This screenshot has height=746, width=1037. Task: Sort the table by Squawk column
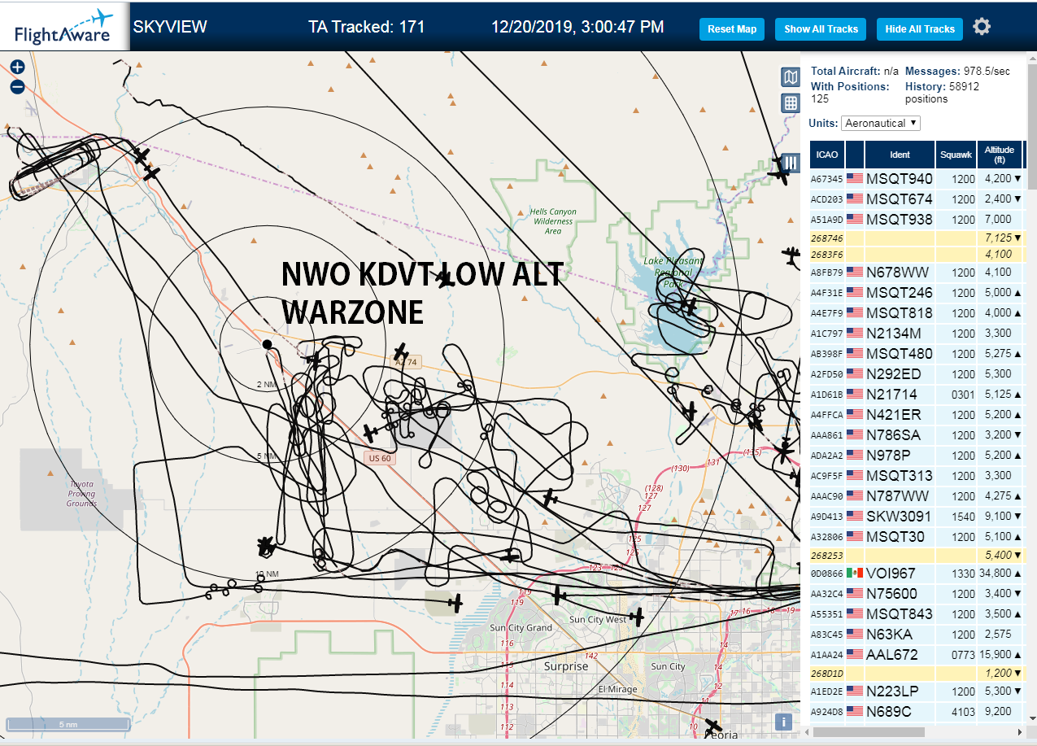click(956, 155)
